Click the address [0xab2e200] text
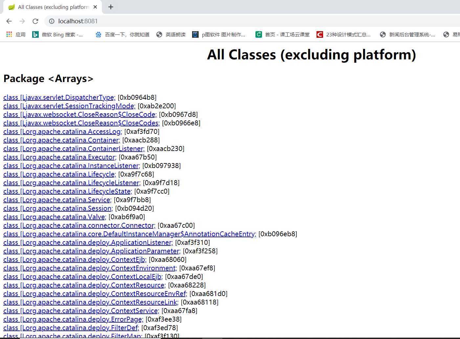460x339 pixels. pos(157,106)
